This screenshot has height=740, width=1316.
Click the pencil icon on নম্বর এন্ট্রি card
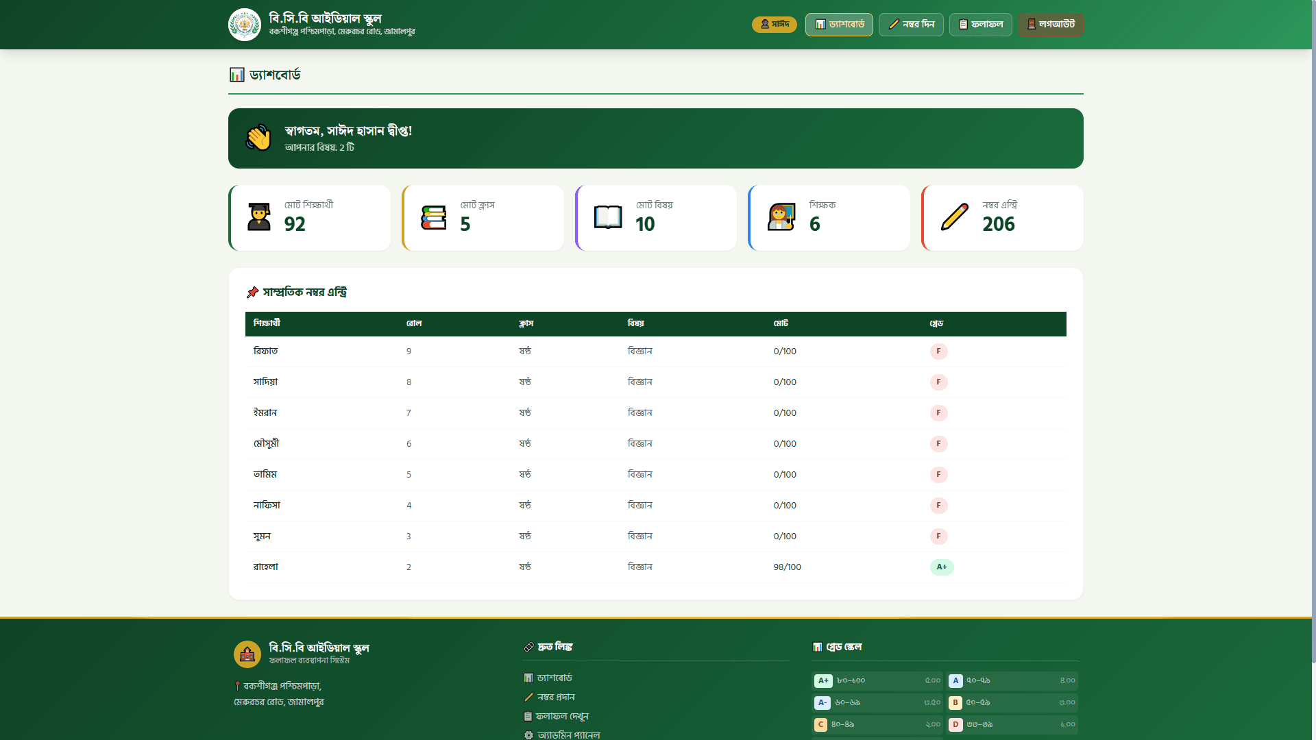pyautogui.click(x=955, y=217)
